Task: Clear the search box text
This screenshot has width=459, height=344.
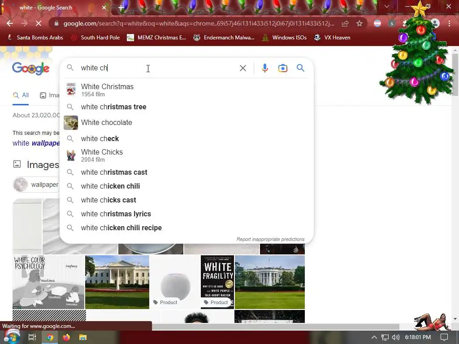Action: coord(242,68)
